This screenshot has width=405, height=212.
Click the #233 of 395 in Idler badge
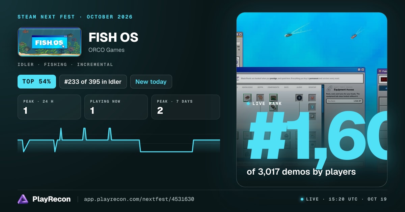pyautogui.click(x=93, y=81)
